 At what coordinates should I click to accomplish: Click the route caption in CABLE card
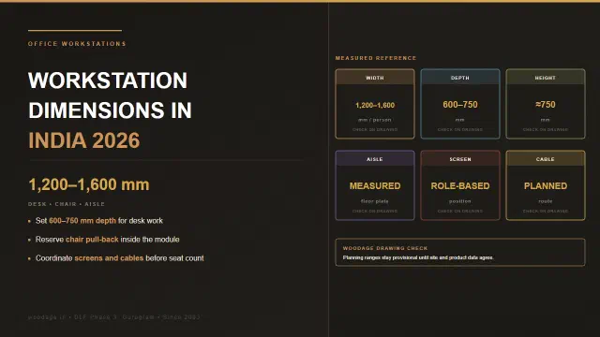click(x=546, y=201)
